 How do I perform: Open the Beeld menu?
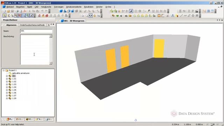pyautogui.click(x=29, y=7)
